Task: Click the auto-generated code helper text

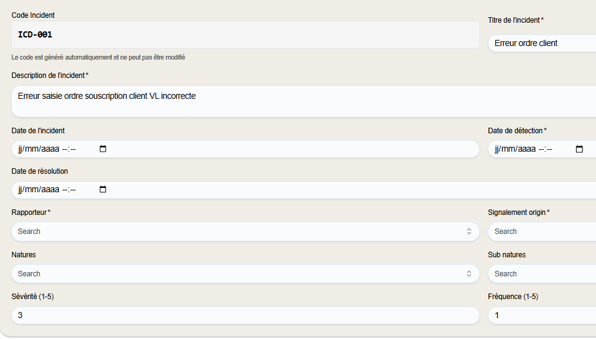Action: pos(98,58)
